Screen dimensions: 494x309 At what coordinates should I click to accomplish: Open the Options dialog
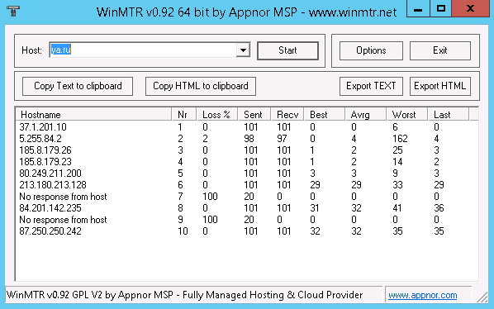click(x=371, y=50)
